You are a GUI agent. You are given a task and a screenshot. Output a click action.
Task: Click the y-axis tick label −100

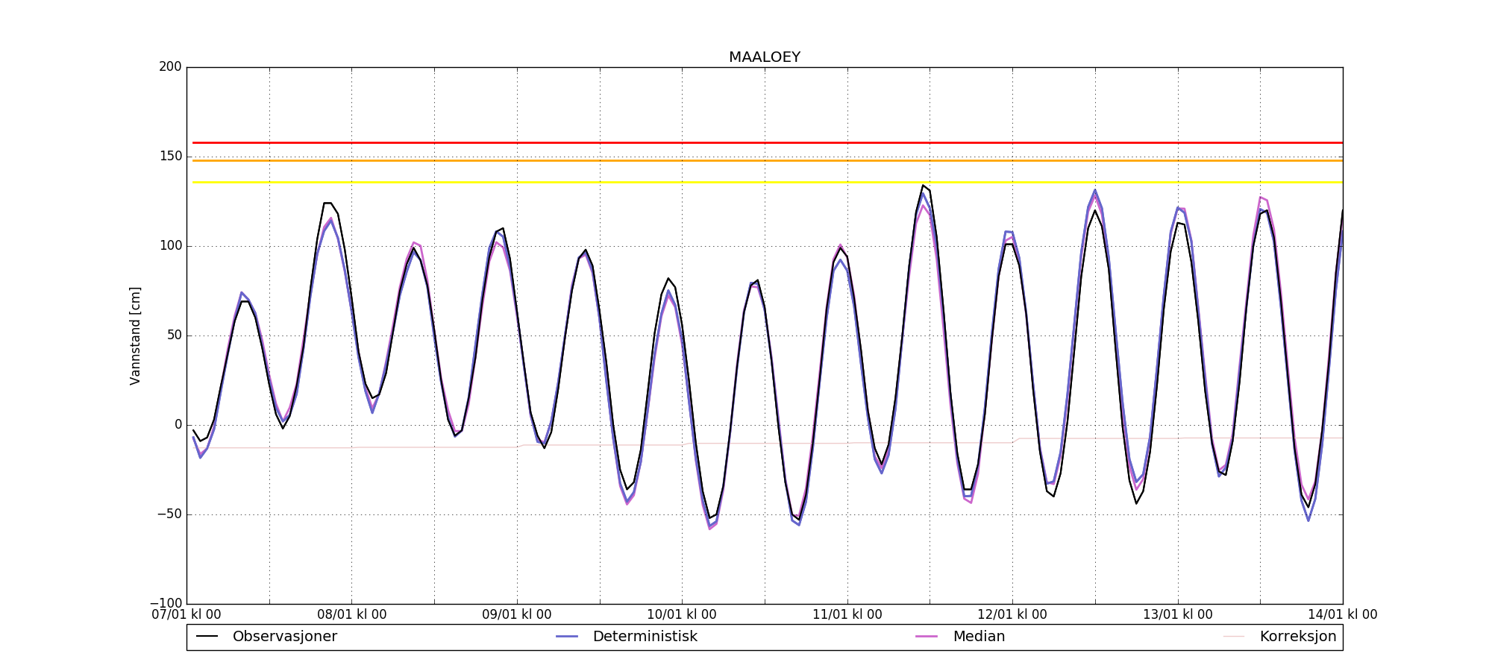point(166,603)
